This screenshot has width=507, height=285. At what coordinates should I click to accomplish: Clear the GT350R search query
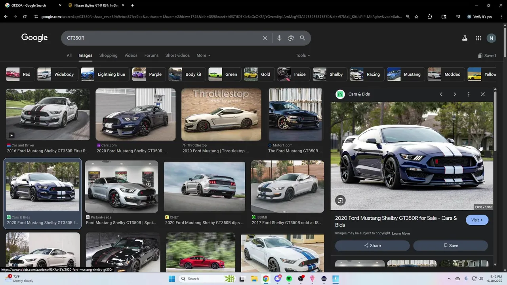coord(265,38)
